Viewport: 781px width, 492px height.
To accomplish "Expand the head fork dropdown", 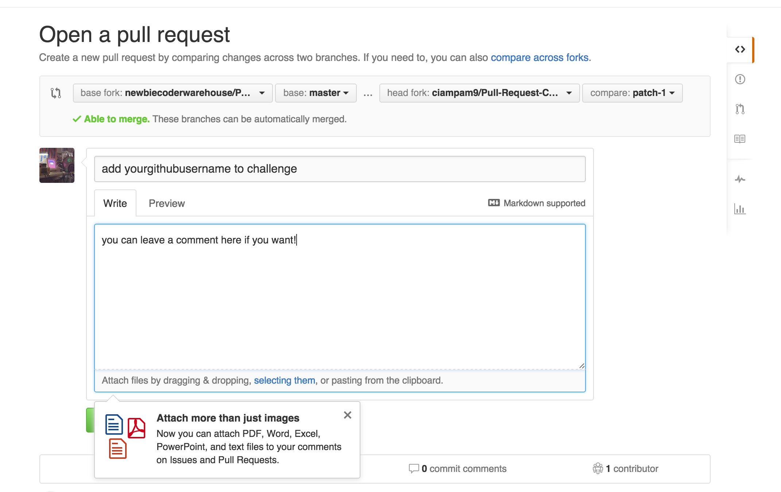I will tap(479, 93).
